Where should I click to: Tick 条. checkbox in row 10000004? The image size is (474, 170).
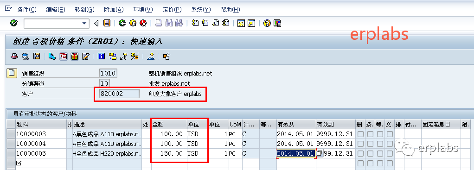370,144
